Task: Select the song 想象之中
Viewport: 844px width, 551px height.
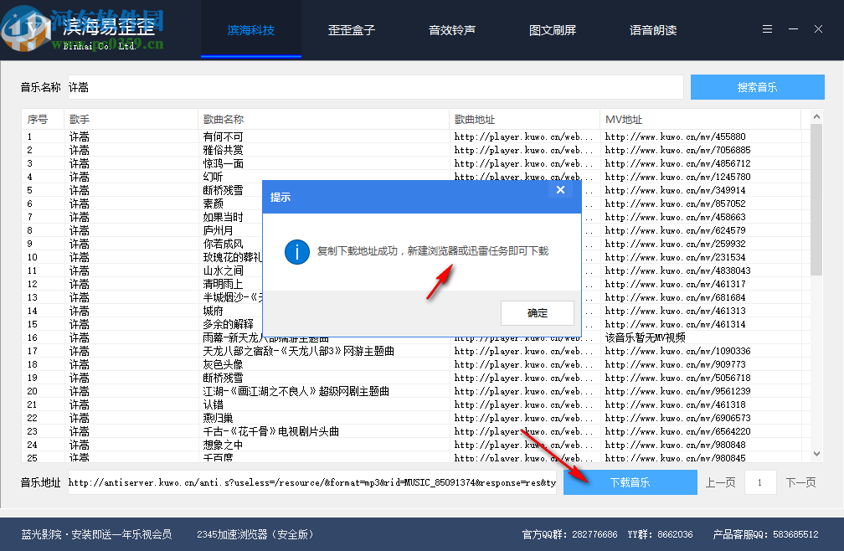Action: click(x=224, y=445)
